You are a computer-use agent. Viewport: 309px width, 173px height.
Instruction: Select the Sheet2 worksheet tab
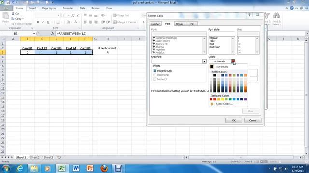coord(35,157)
